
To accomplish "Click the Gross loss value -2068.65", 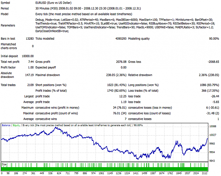I will click(213, 62).
